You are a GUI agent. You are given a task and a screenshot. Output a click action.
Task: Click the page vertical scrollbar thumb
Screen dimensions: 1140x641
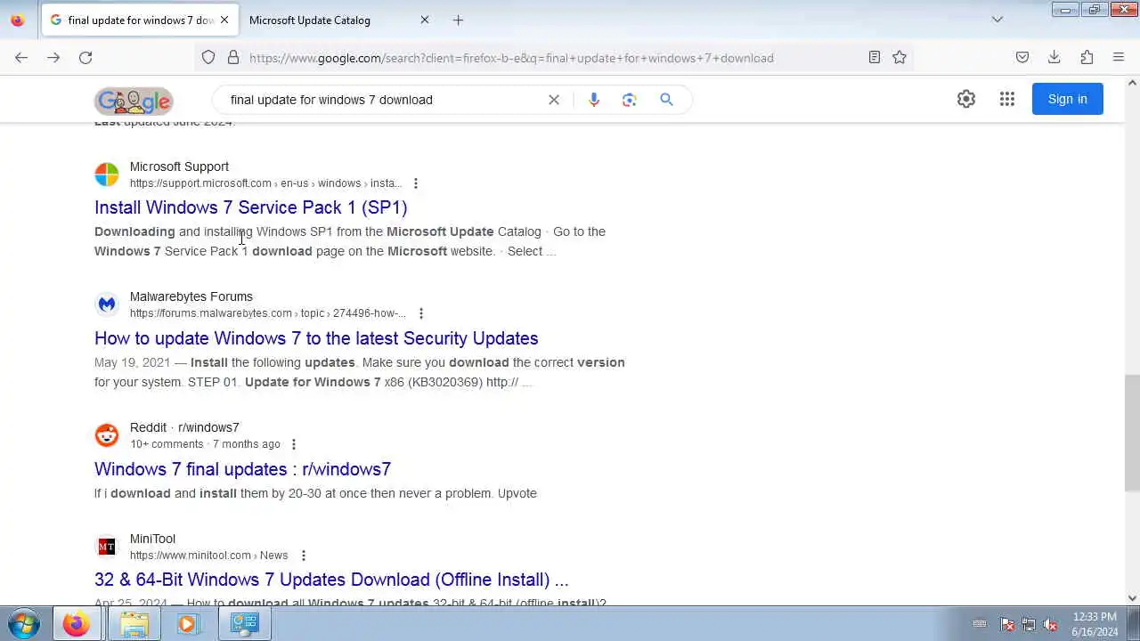click(1132, 433)
